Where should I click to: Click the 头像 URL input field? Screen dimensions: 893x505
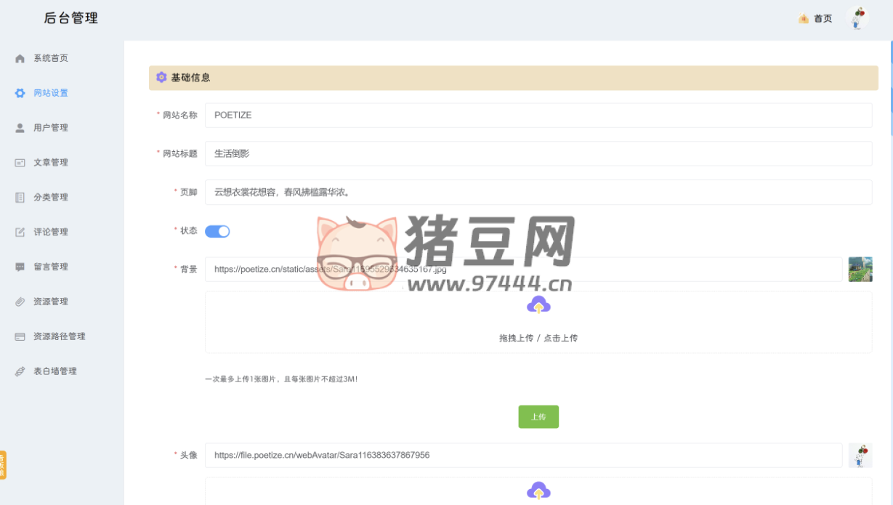coord(524,456)
